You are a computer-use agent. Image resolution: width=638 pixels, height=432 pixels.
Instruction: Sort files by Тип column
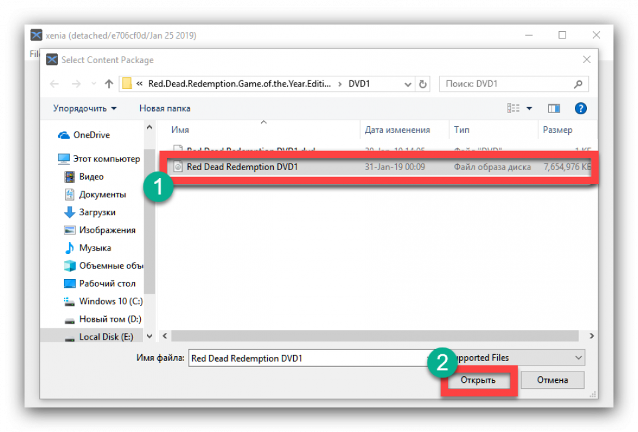tap(461, 130)
